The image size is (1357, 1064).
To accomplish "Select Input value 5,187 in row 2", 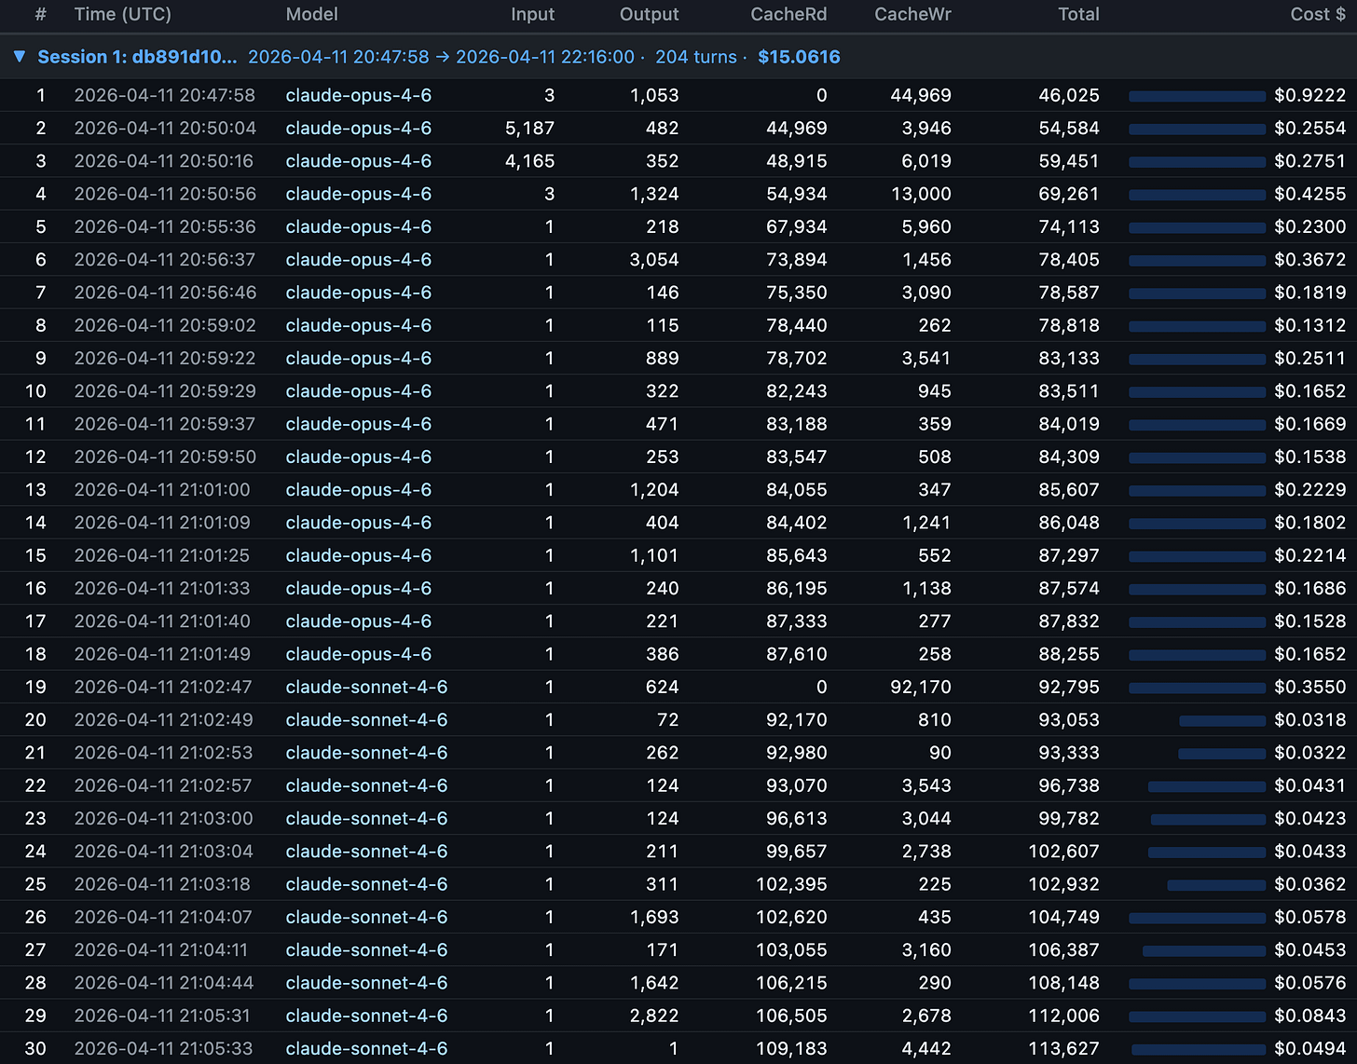I will pyautogui.click(x=529, y=128).
